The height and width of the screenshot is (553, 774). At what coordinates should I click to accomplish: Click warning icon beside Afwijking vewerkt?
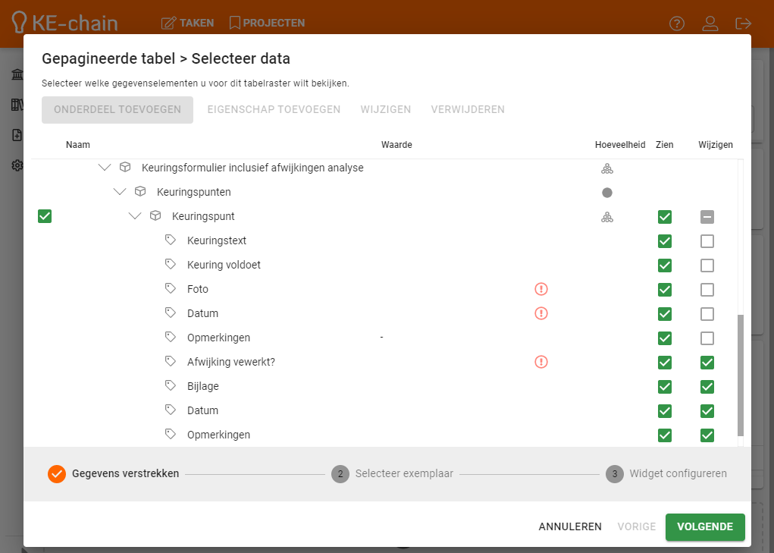point(541,362)
